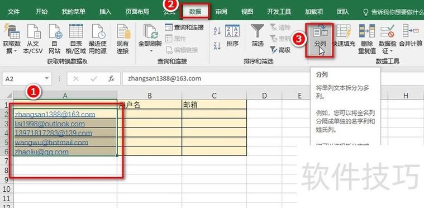Switch to the 开始 (Home) tab
Viewport: 424px width, 208px height.
tap(42, 12)
